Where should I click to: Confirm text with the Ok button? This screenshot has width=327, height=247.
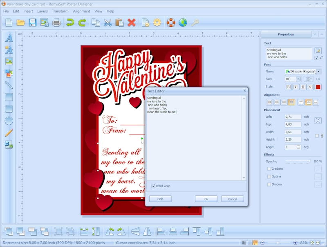[206, 199]
